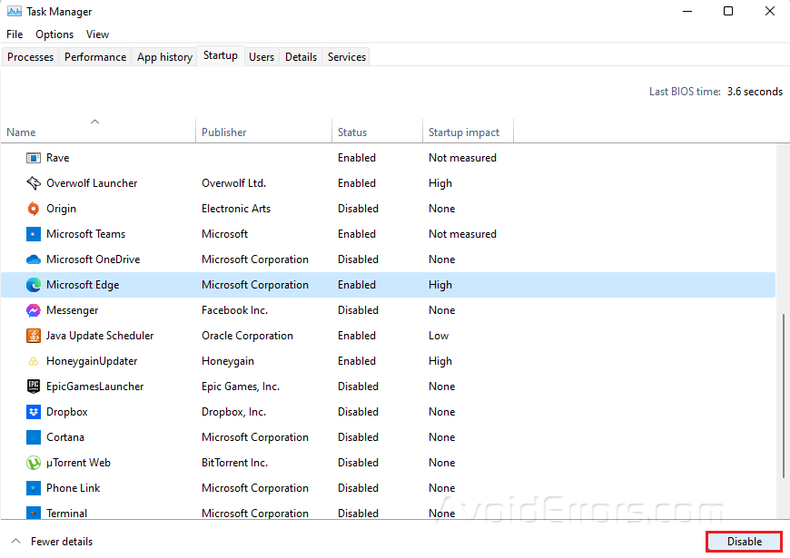Sort list by Name column header
This screenshot has width=790, height=558.
(22, 132)
